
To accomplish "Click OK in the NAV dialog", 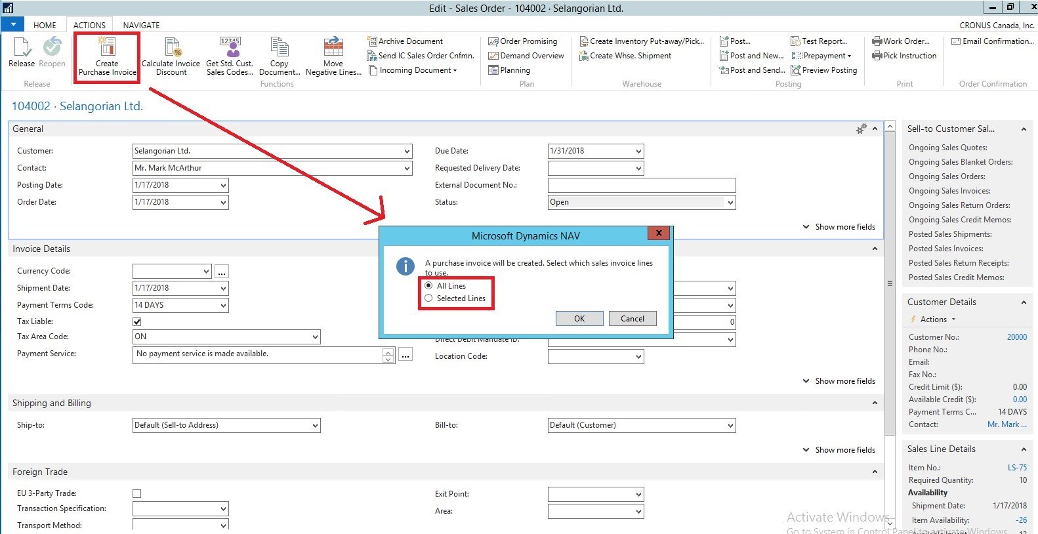I will [579, 319].
